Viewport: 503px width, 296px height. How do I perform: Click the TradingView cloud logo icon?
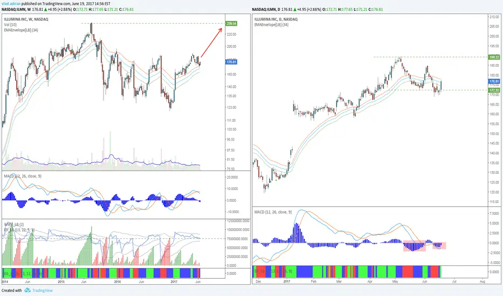(28, 290)
